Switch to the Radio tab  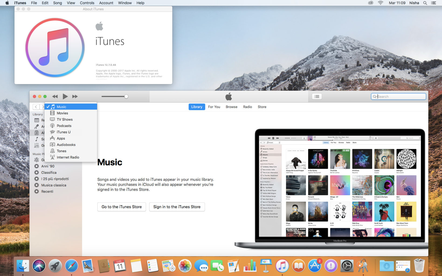coord(247,107)
